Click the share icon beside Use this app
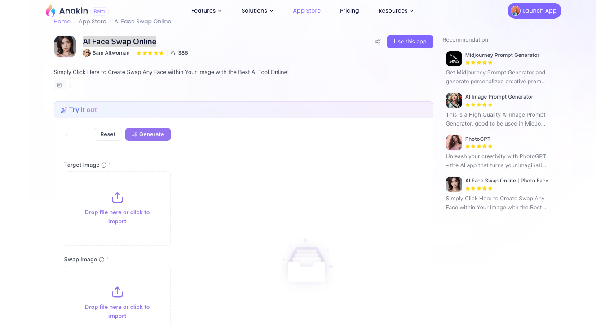The image size is (596, 325). point(378,42)
